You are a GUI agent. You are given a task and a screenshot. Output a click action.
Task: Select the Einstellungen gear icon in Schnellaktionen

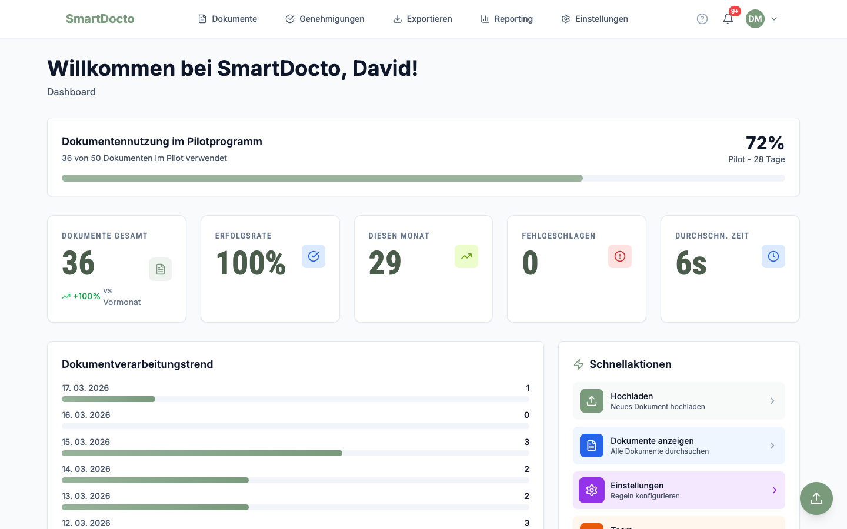coord(591,490)
